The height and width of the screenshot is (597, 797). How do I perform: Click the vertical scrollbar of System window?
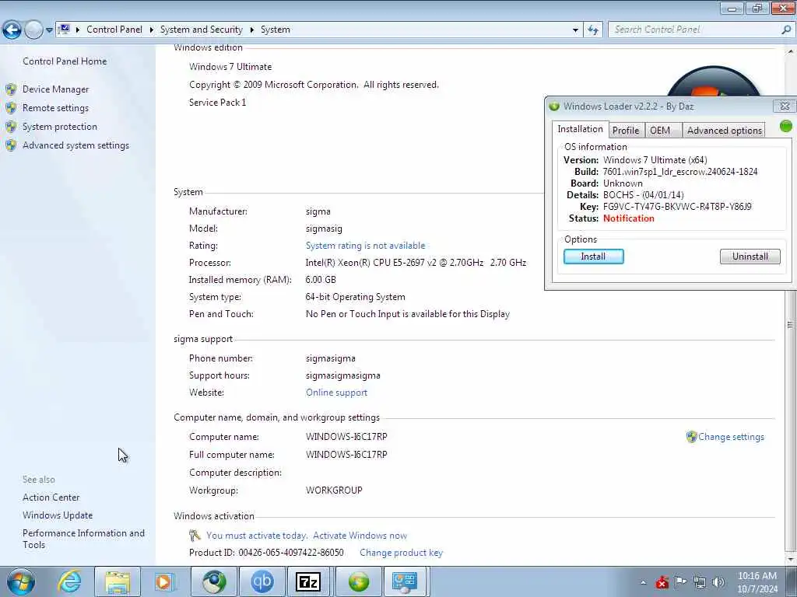(790, 325)
